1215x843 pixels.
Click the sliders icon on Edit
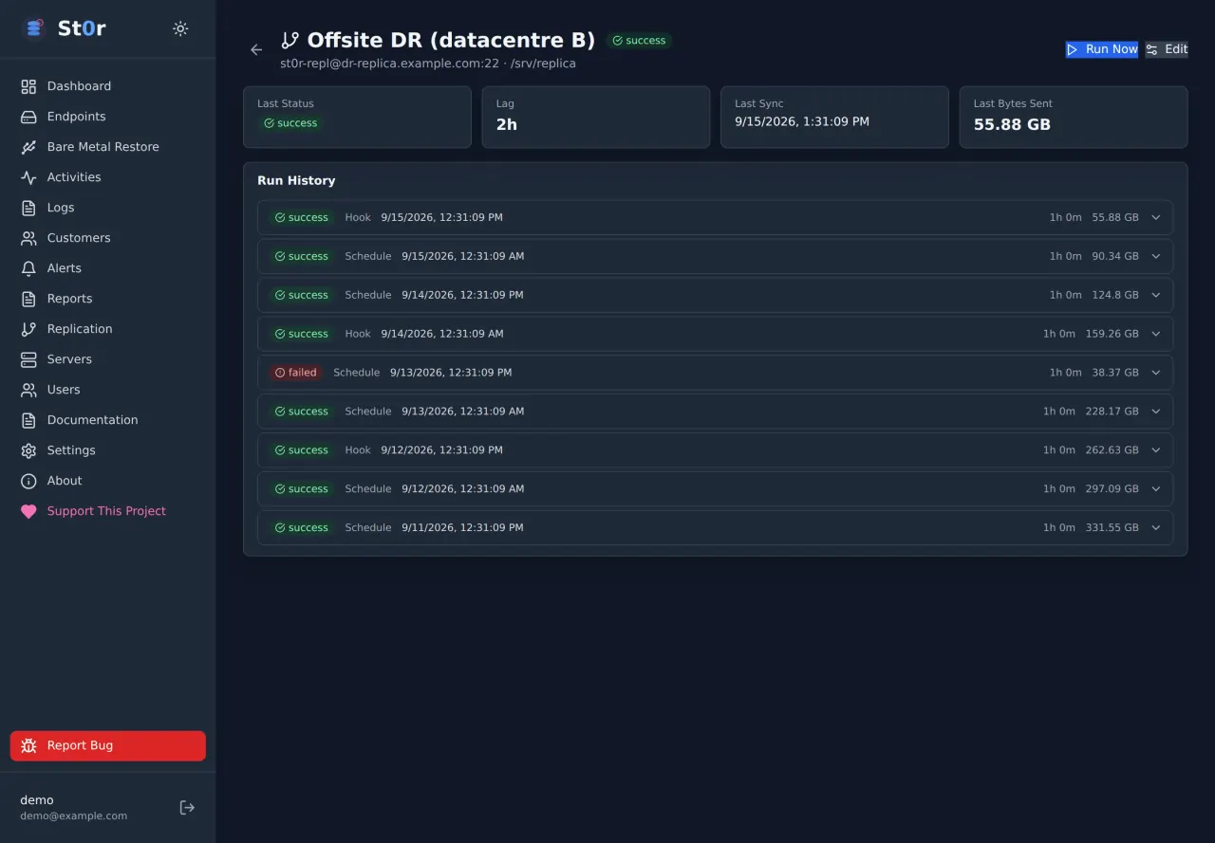[1151, 49]
